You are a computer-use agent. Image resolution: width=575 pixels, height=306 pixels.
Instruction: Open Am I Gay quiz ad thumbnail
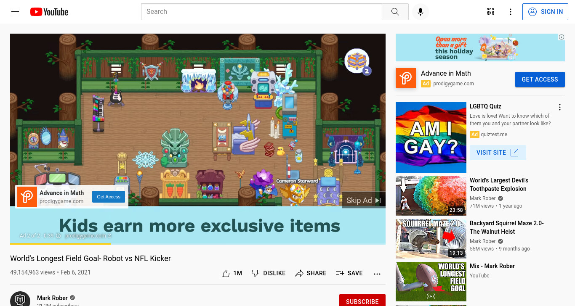(x=431, y=137)
